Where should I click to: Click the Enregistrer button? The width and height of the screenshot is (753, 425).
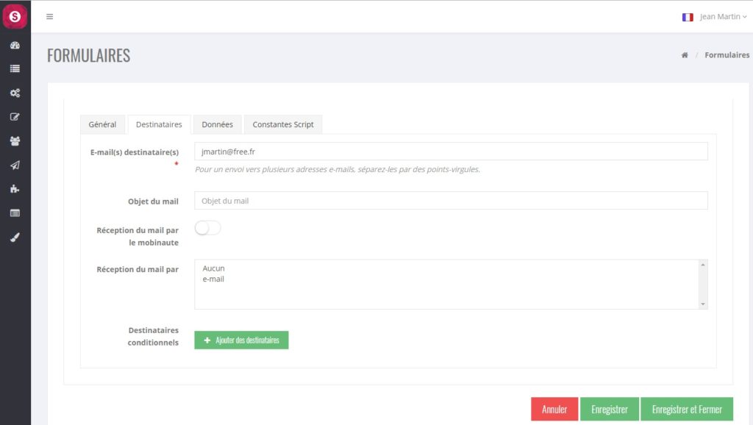pos(610,409)
